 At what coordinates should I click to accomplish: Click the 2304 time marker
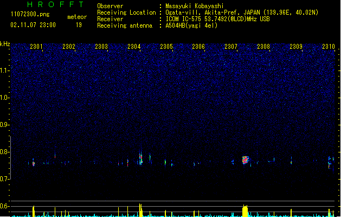134,47
